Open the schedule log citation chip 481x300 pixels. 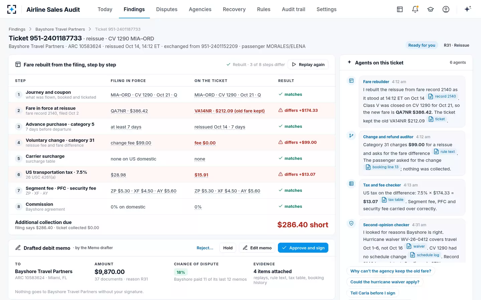(425, 255)
